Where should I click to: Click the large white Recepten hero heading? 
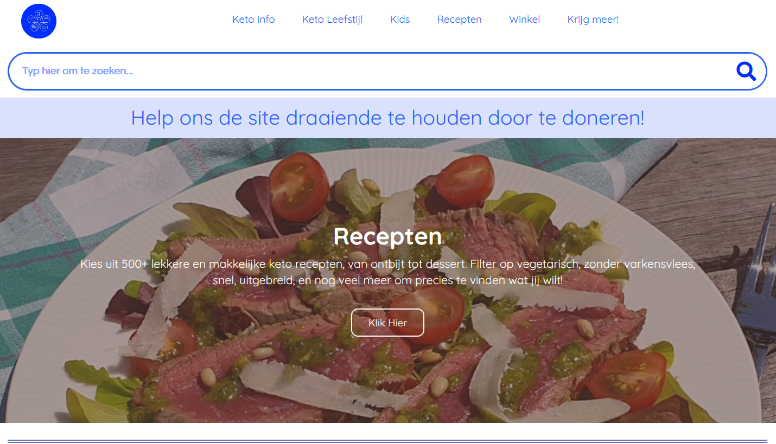coord(387,236)
